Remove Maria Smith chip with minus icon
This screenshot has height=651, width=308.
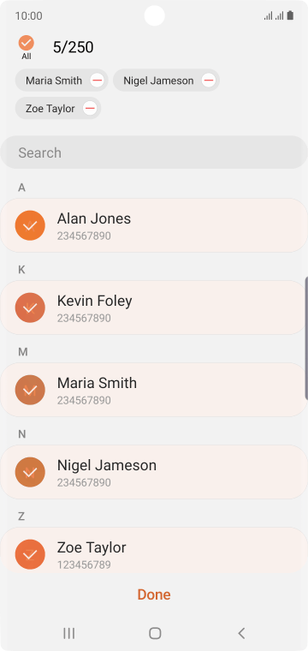(x=97, y=81)
